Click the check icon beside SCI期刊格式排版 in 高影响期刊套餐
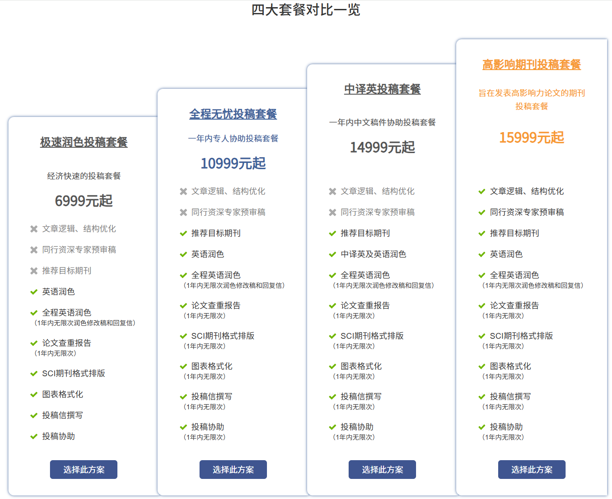 coord(482,336)
